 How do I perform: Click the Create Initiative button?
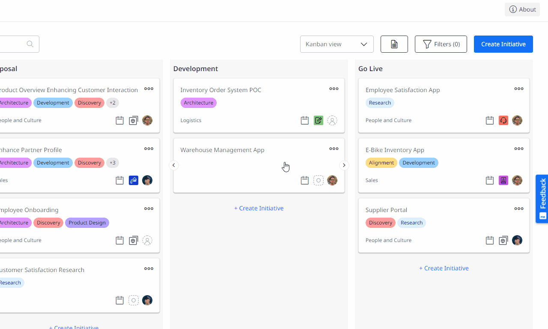click(x=503, y=44)
